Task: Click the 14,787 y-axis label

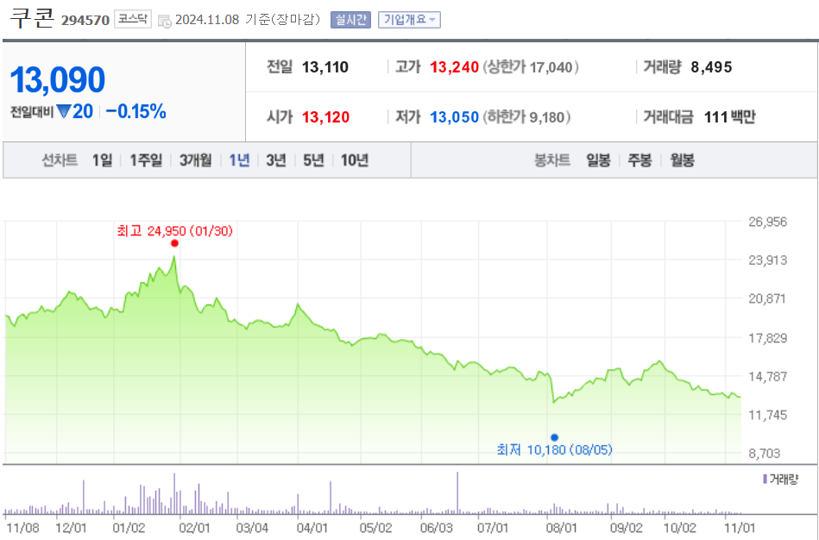Action: [x=768, y=377]
